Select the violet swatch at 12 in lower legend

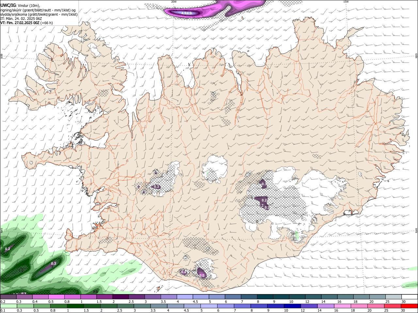click(x=309, y=306)
